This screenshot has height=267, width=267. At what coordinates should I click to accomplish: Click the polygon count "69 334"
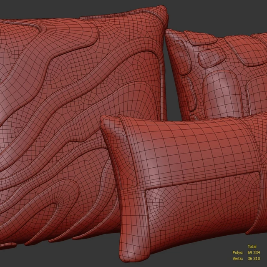point(254,252)
